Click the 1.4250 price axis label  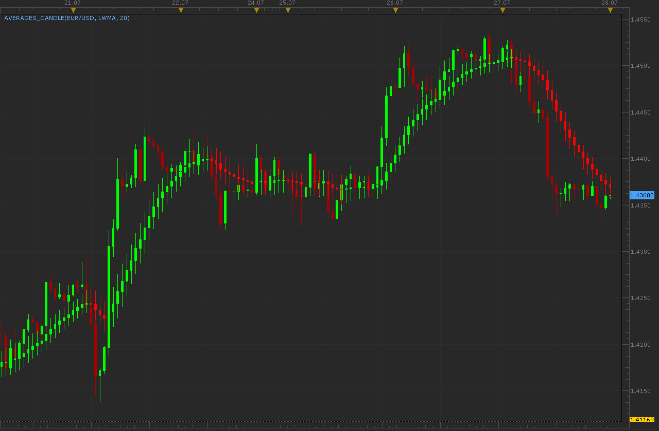pyautogui.click(x=641, y=298)
